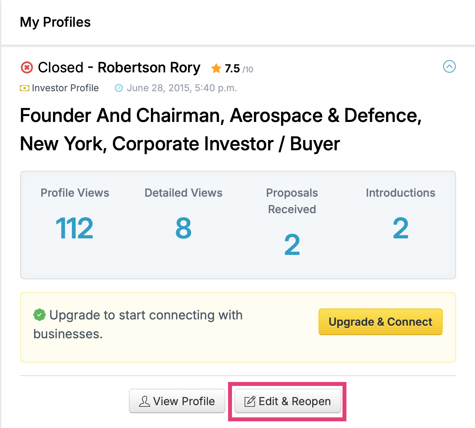
Task: Click the View Profile button
Action: click(x=177, y=401)
